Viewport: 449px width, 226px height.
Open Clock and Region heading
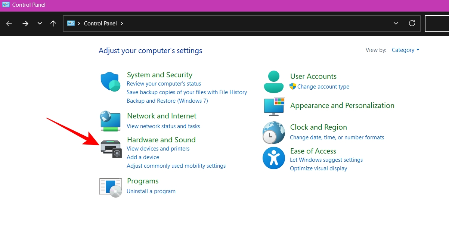(319, 127)
